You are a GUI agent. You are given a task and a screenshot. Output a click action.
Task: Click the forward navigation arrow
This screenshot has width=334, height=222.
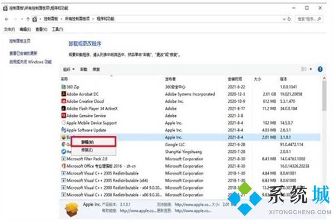pos(15,19)
